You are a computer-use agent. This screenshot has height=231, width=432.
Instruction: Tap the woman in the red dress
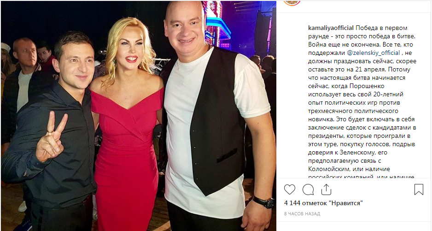[128, 124]
